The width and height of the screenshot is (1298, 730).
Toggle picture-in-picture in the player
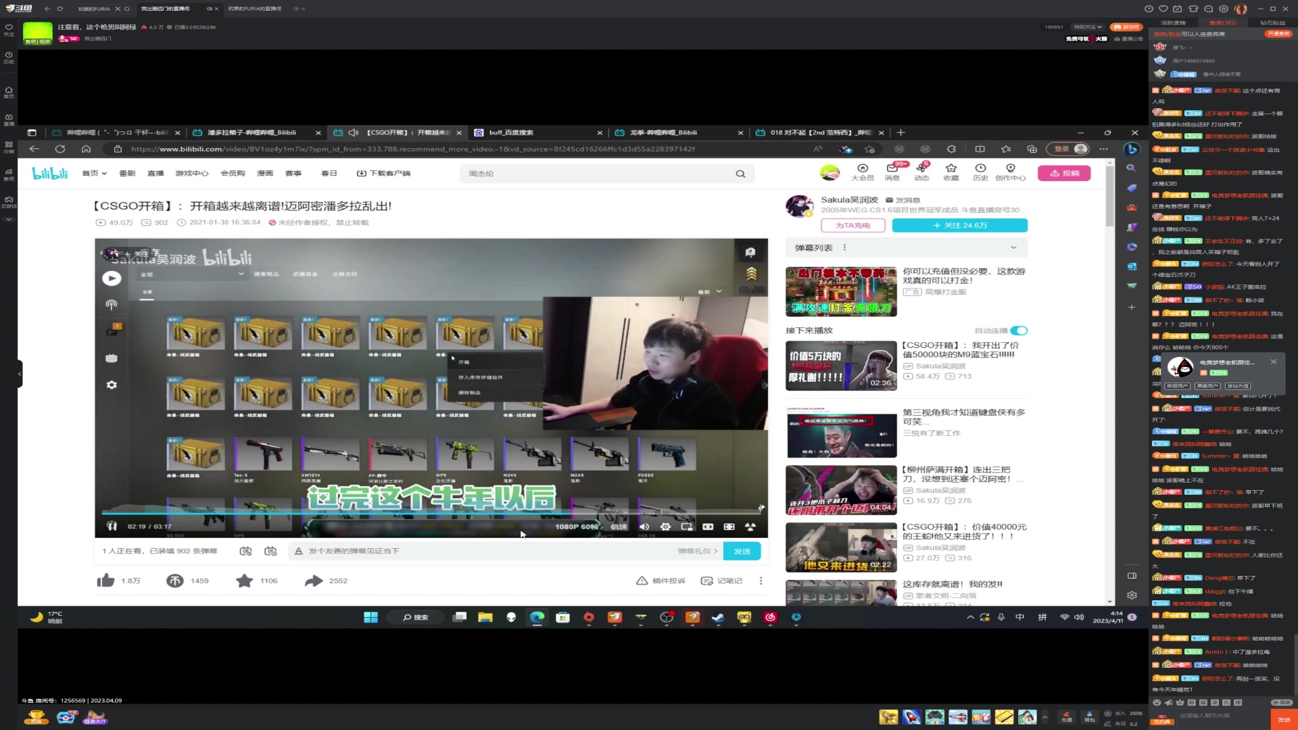(x=687, y=527)
